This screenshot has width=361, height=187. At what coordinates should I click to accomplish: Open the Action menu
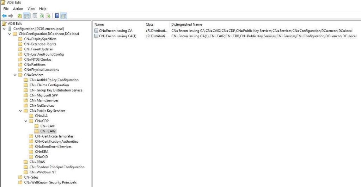pos(18,9)
